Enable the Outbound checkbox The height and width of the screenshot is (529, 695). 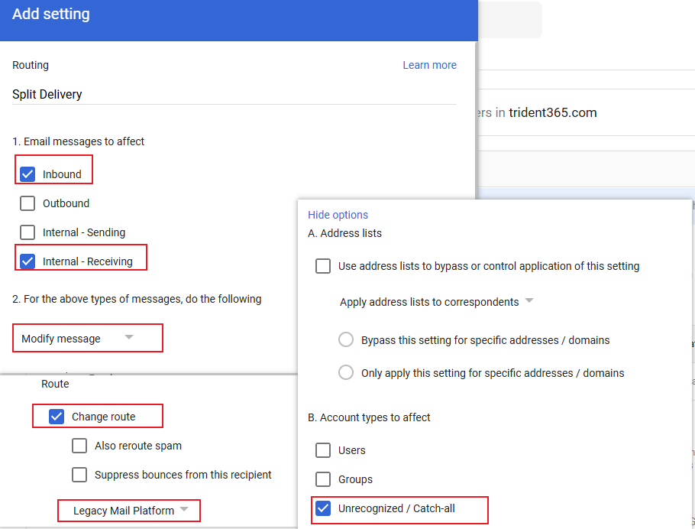27,203
